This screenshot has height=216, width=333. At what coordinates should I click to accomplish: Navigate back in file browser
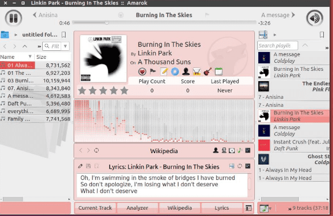(x=5, y=46)
